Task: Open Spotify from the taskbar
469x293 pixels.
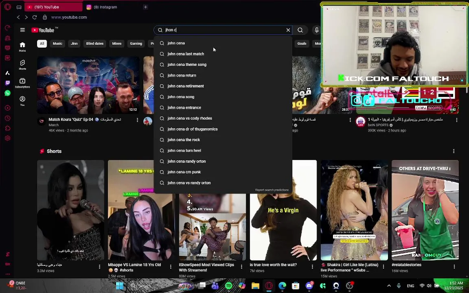Action: (x=228, y=286)
